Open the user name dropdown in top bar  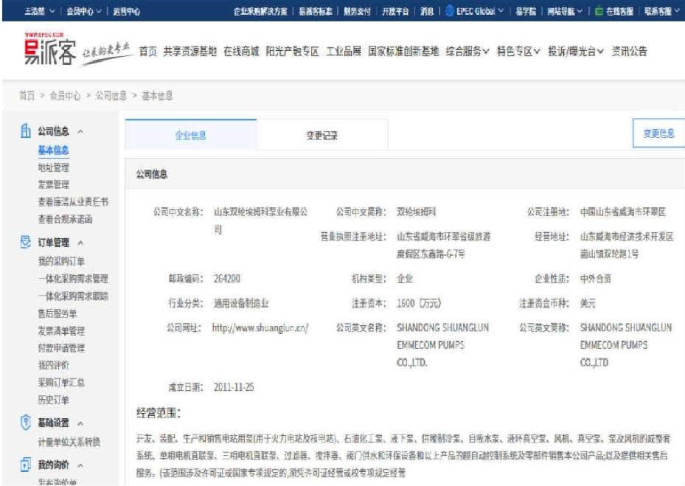[39, 11]
